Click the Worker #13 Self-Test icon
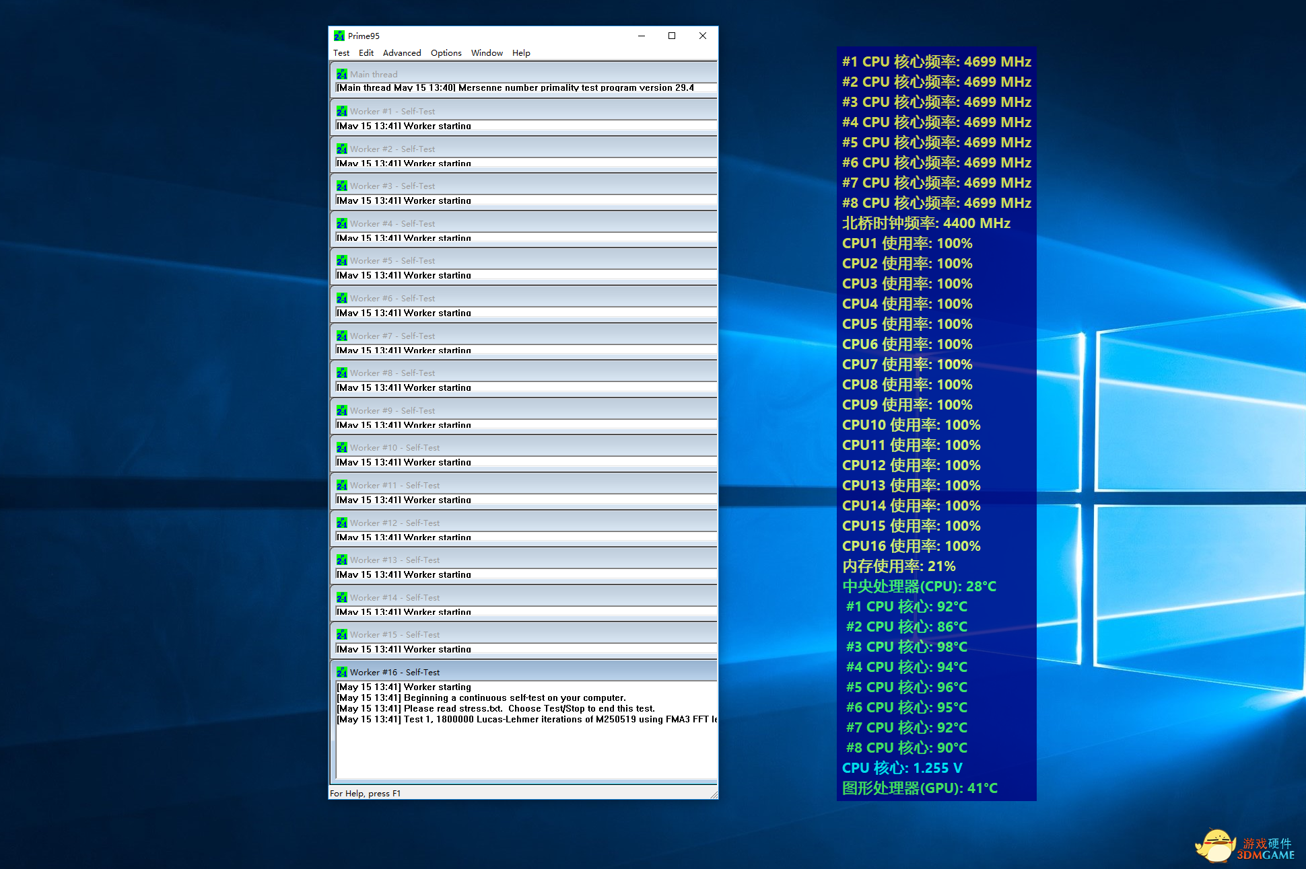 (342, 560)
